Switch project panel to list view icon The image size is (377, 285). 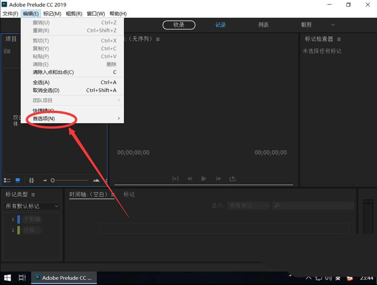(7, 180)
